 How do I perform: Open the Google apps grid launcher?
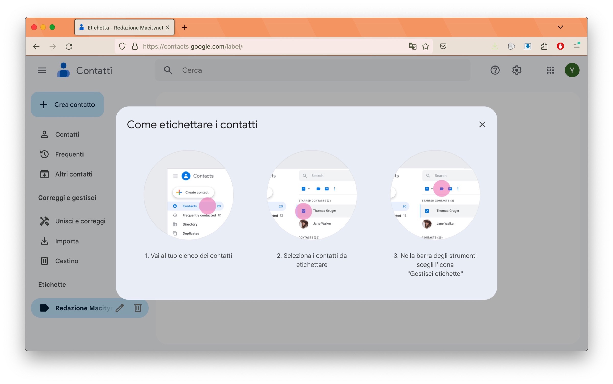(550, 70)
